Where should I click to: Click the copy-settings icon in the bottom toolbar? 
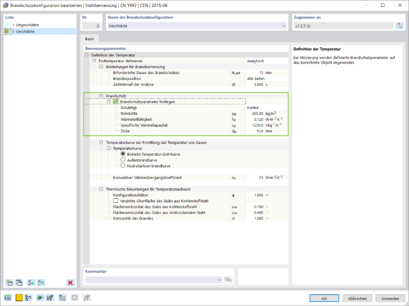coord(62,297)
